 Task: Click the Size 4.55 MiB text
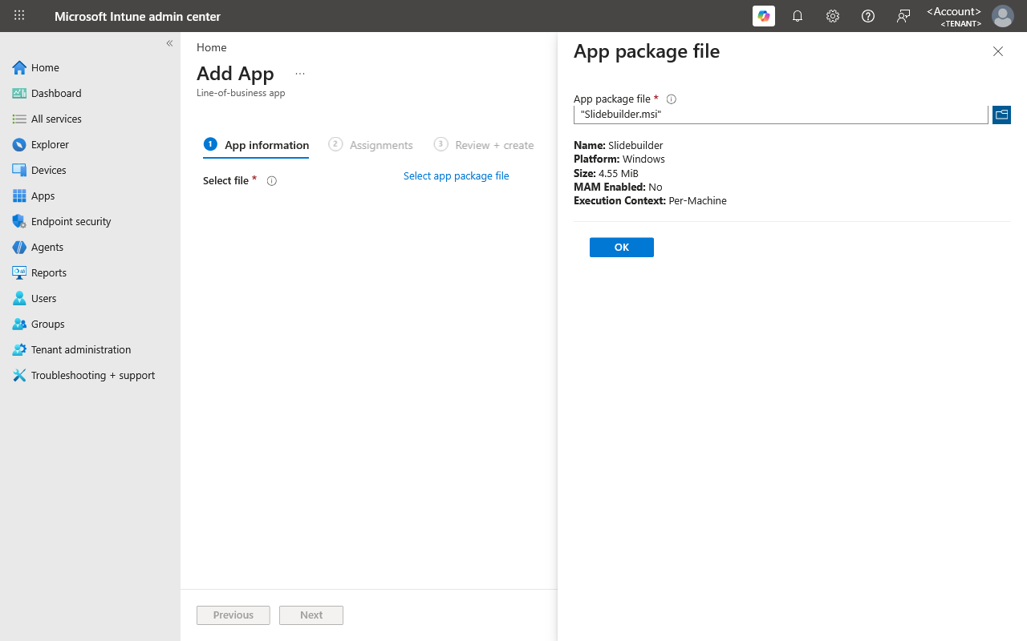[x=606, y=173]
